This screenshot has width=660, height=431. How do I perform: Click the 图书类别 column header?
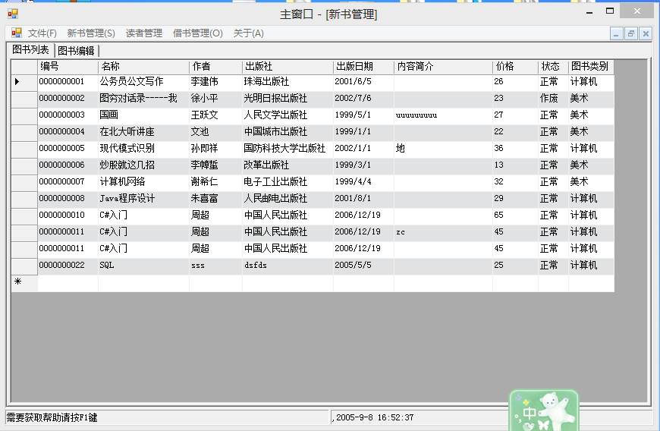(590, 67)
